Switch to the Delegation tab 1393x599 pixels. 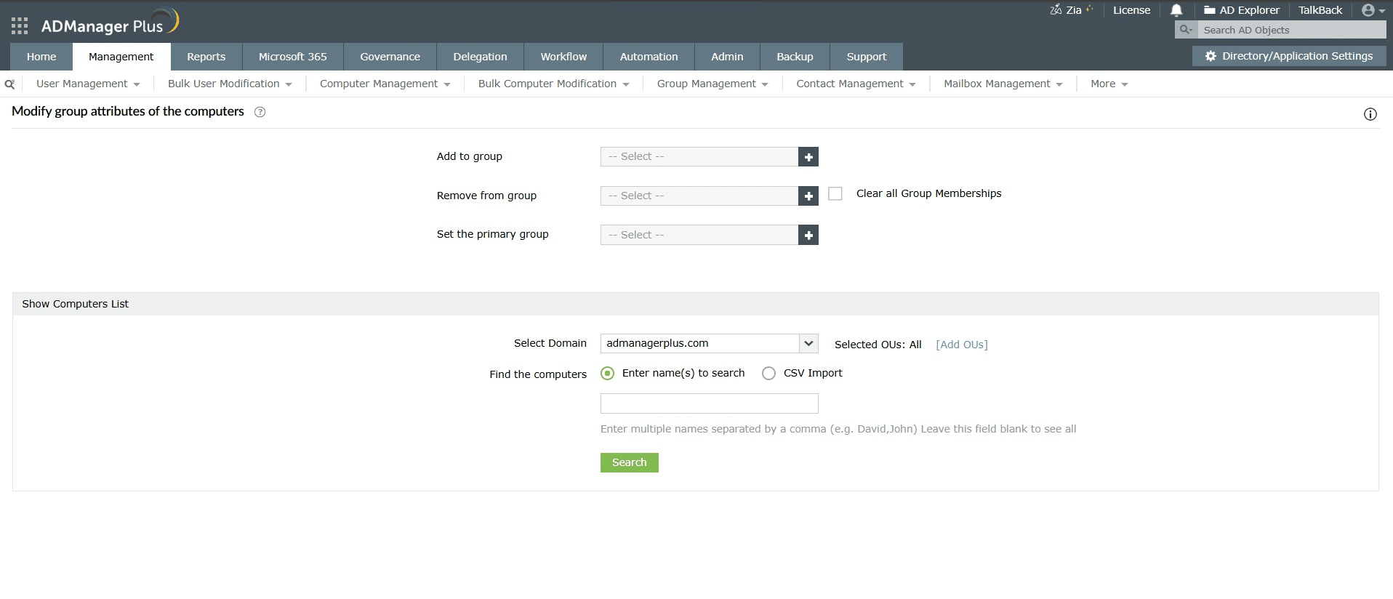tap(481, 57)
